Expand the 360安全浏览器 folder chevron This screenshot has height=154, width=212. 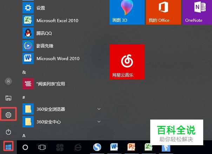tap(99, 109)
